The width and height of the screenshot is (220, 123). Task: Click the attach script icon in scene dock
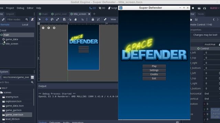32,19
